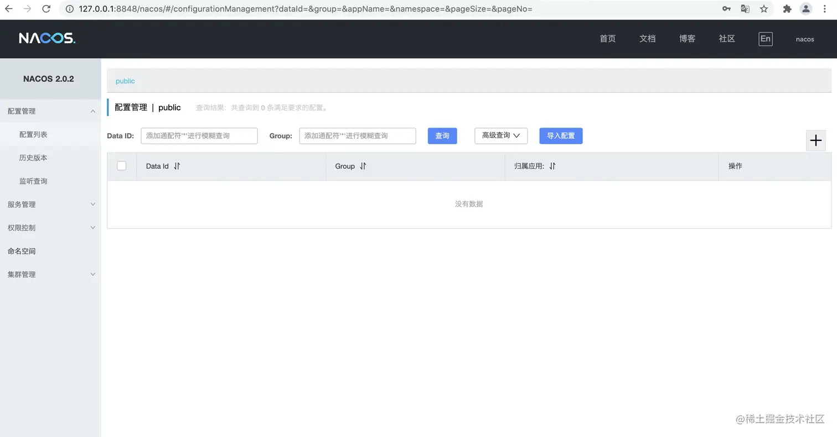837x437 pixels.
Task: Expand the 集群管理 sidebar section
Action: click(50, 275)
